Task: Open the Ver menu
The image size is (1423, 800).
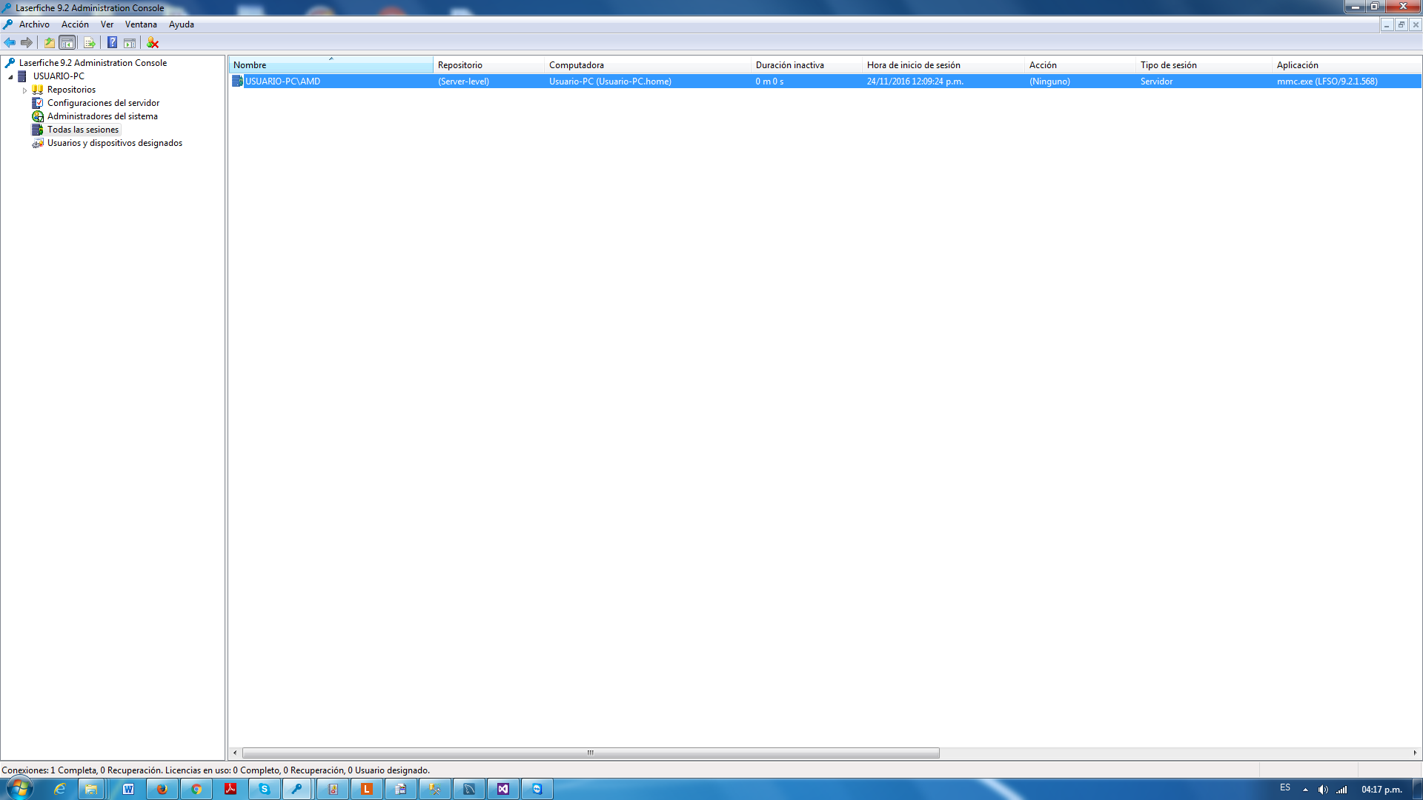Action: coord(107,24)
